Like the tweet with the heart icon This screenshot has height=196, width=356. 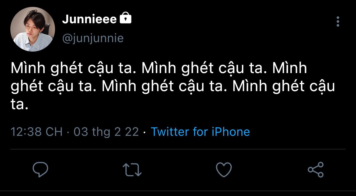click(224, 170)
